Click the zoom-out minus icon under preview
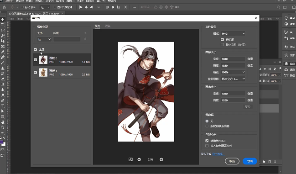296x174 pixels. point(139,160)
